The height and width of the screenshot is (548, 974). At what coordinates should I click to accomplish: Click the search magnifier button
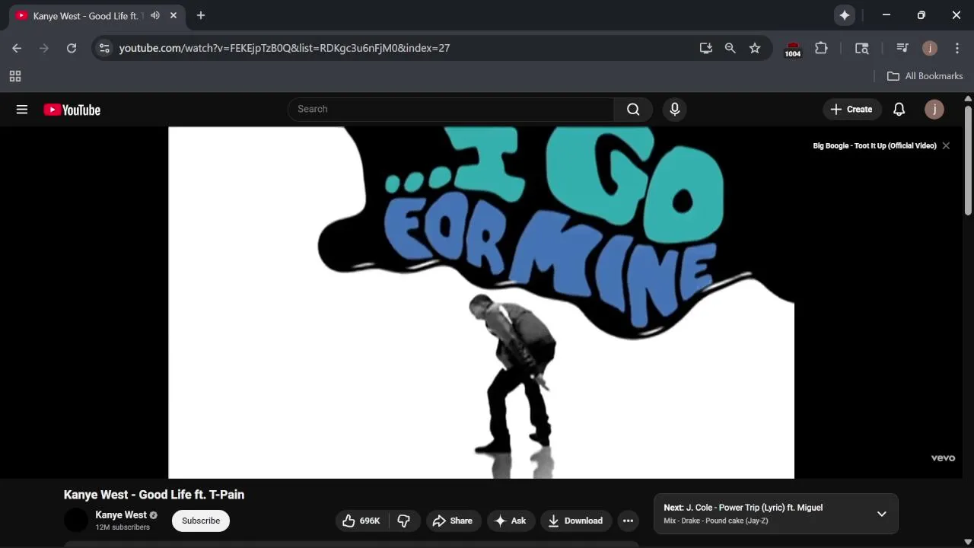(633, 110)
